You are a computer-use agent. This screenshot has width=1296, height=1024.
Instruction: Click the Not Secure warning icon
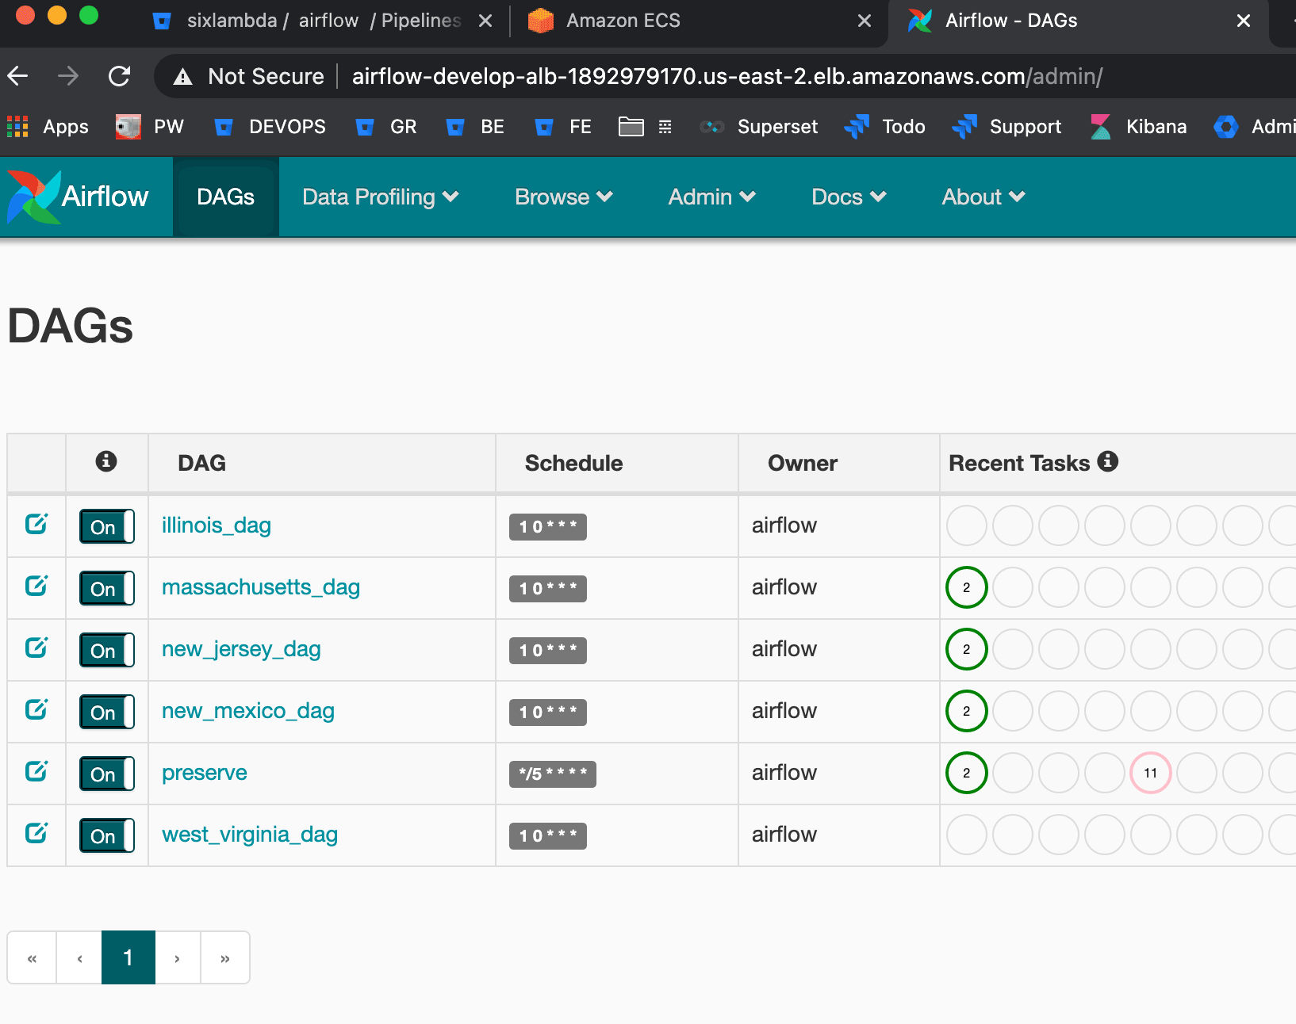click(183, 77)
